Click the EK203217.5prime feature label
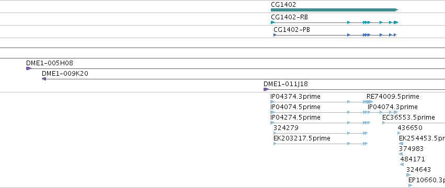Screen dimensions: 445x188 pos(302,138)
